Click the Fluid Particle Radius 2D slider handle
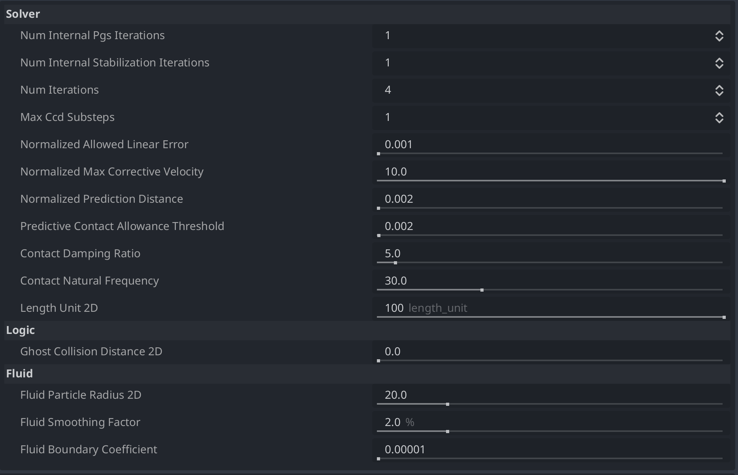The height and width of the screenshot is (475, 738). (x=448, y=404)
